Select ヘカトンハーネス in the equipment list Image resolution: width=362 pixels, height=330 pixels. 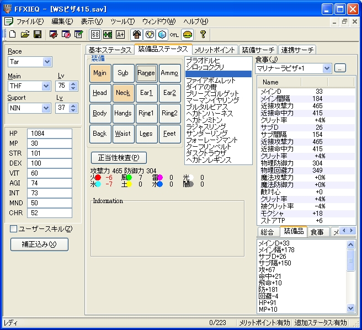point(218,114)
